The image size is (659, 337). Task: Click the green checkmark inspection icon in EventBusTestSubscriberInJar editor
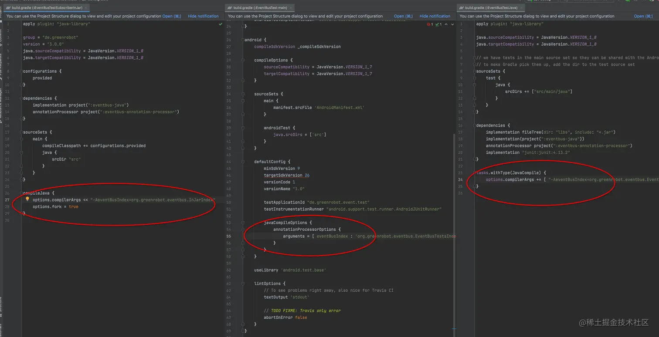[221, 24]
